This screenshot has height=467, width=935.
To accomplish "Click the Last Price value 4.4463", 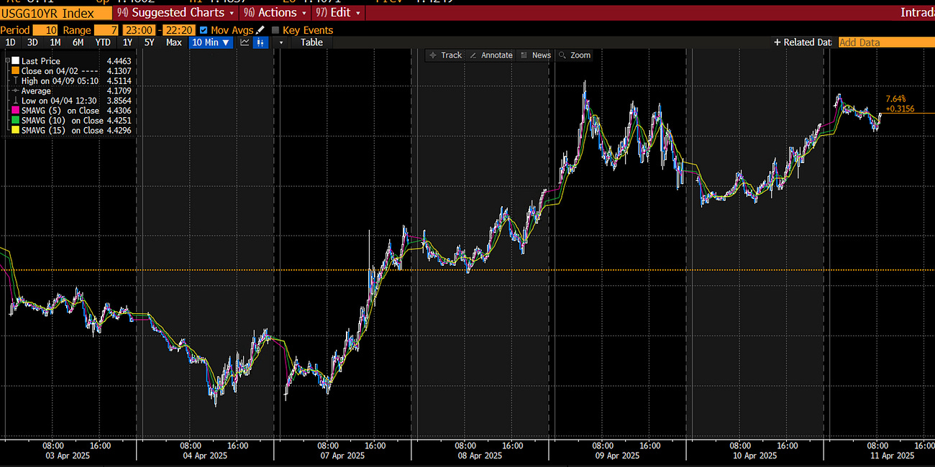I will point(119,61).
